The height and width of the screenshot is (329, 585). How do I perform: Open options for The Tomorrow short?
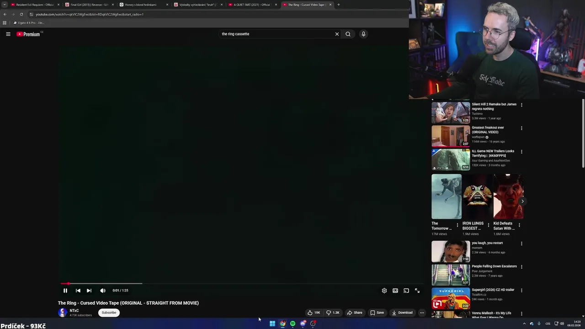coord(457,225)
